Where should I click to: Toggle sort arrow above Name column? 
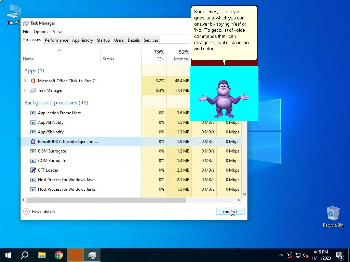pos(59,50)
